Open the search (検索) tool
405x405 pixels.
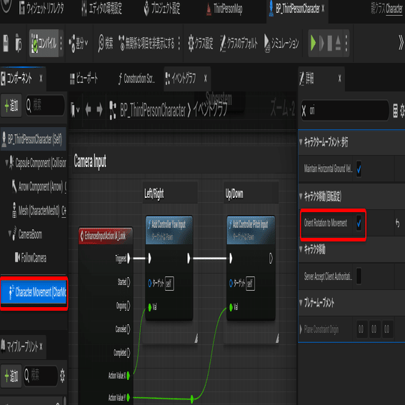[106, 43]
